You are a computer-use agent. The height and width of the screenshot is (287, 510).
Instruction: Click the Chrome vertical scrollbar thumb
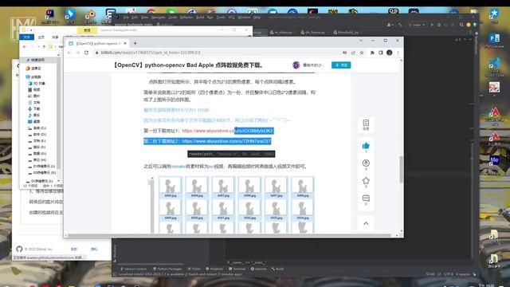click(x=402, y=169)
